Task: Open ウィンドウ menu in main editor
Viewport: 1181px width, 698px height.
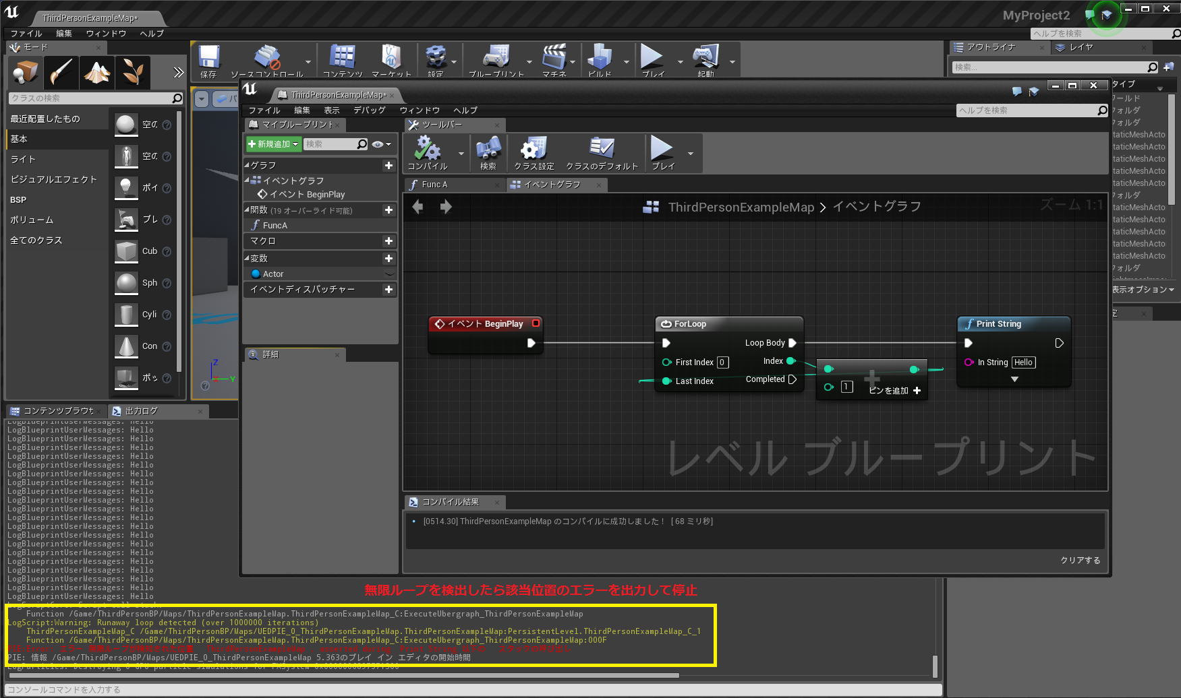Action: pyautogui.click(x=106, y=34)
